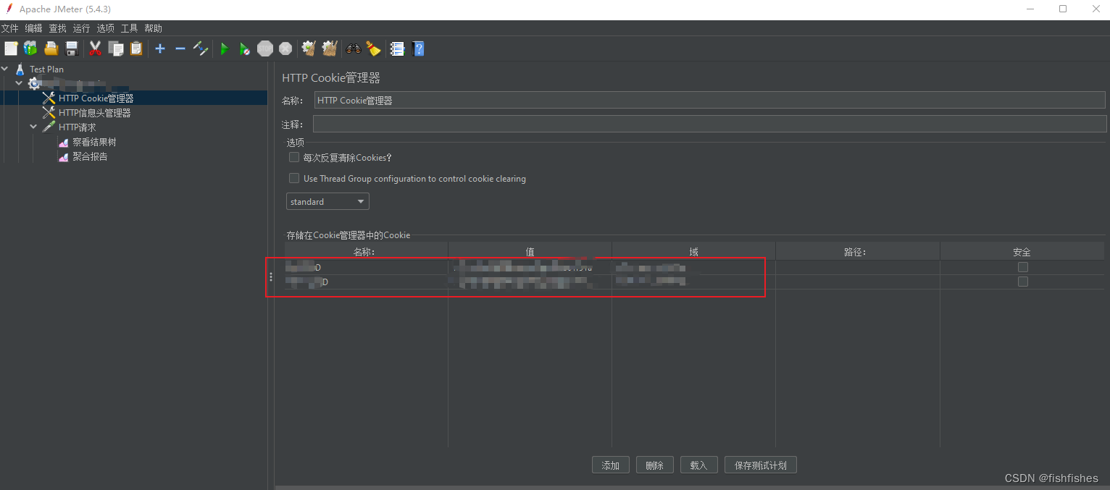Viewport: 1110px width, 490px height.
Task: Click the 删除 button
Action: click(x=654, y=465)
